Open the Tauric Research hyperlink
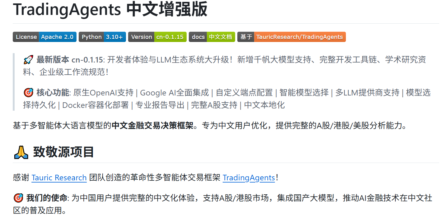This screenshot has width=442, height=222. pos(59,178)
